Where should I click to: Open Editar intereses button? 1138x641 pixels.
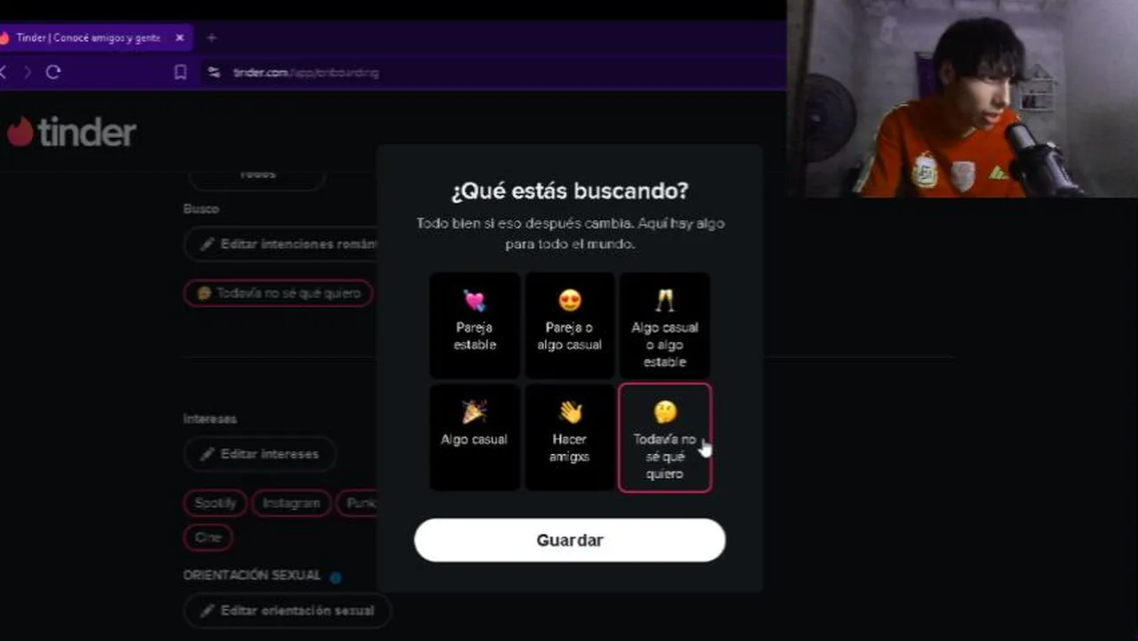[260, 454]
